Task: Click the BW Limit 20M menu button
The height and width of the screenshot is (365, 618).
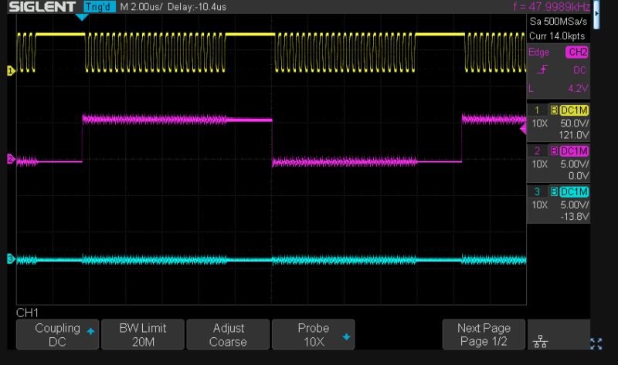Action: 142,334
